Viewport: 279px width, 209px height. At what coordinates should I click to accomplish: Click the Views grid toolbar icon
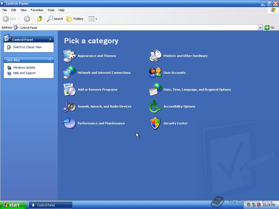coord(92,19)
